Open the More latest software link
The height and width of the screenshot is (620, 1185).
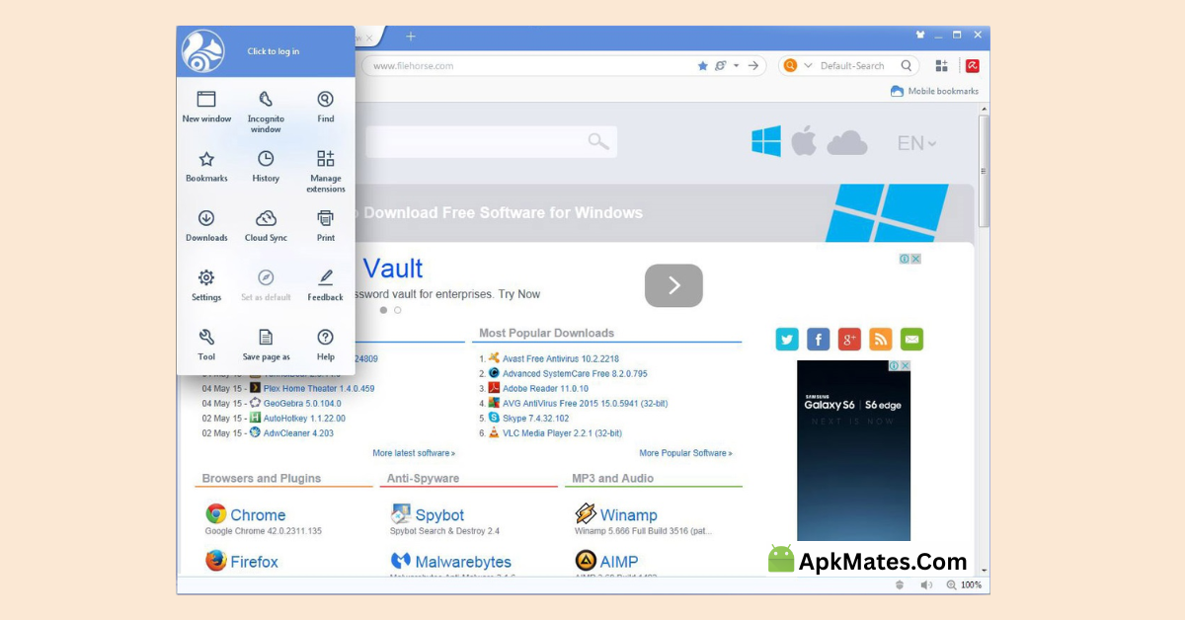pos(414,452)
